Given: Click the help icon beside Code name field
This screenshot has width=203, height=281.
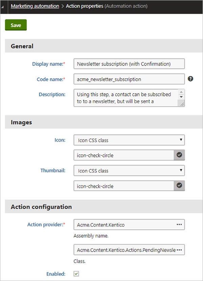Looking at the screenshot, I should click(x=190, y=79).
